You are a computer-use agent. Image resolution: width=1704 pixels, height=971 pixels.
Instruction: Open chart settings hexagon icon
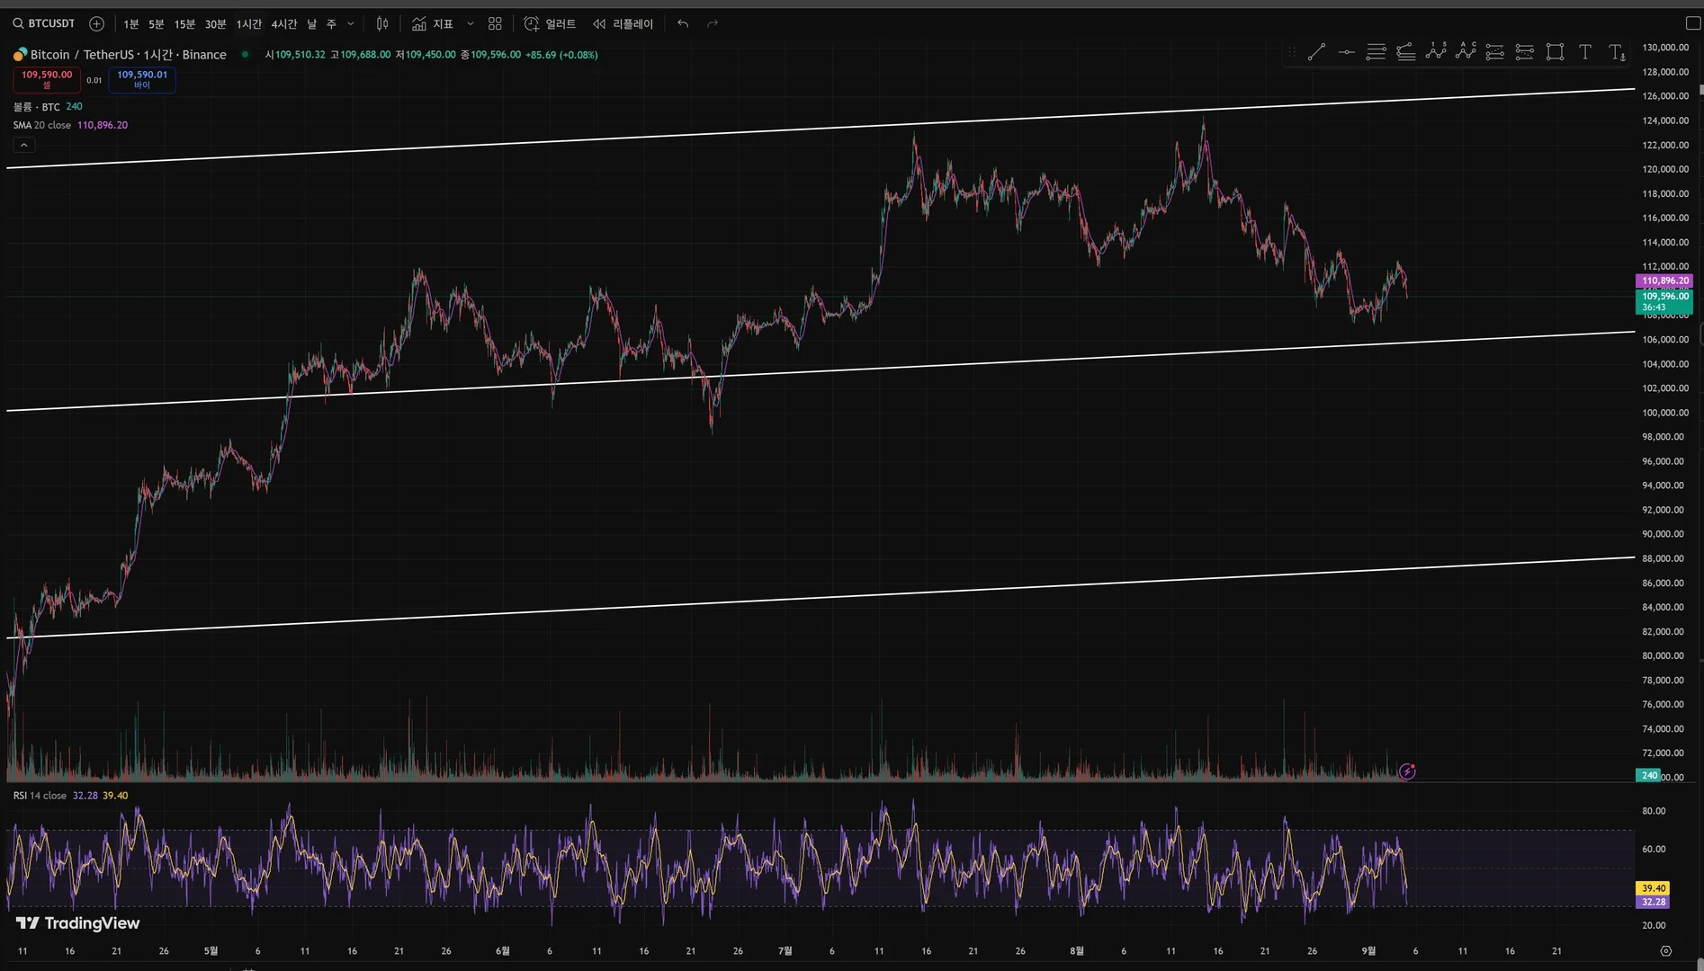pos(1666,950)
